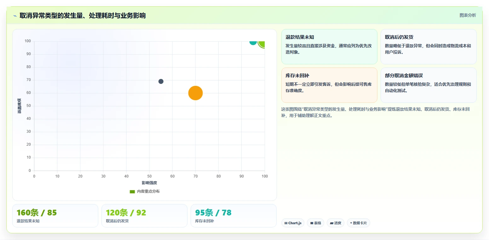This screenshot has height=240, width=489.
Task: Click the main heading 取消异常类型的发生量、处理耗时与业务影响
Action: pos(83,15)
